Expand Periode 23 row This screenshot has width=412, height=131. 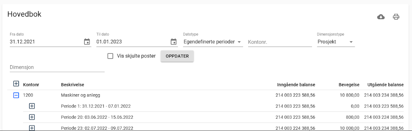[32, 128]
